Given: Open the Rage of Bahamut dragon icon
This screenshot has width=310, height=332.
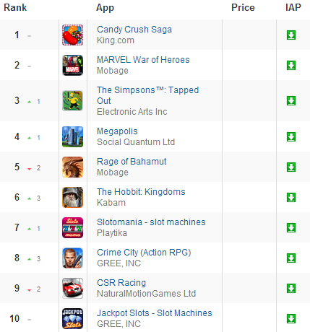Looking at the screenshot, I should (72, 167).
